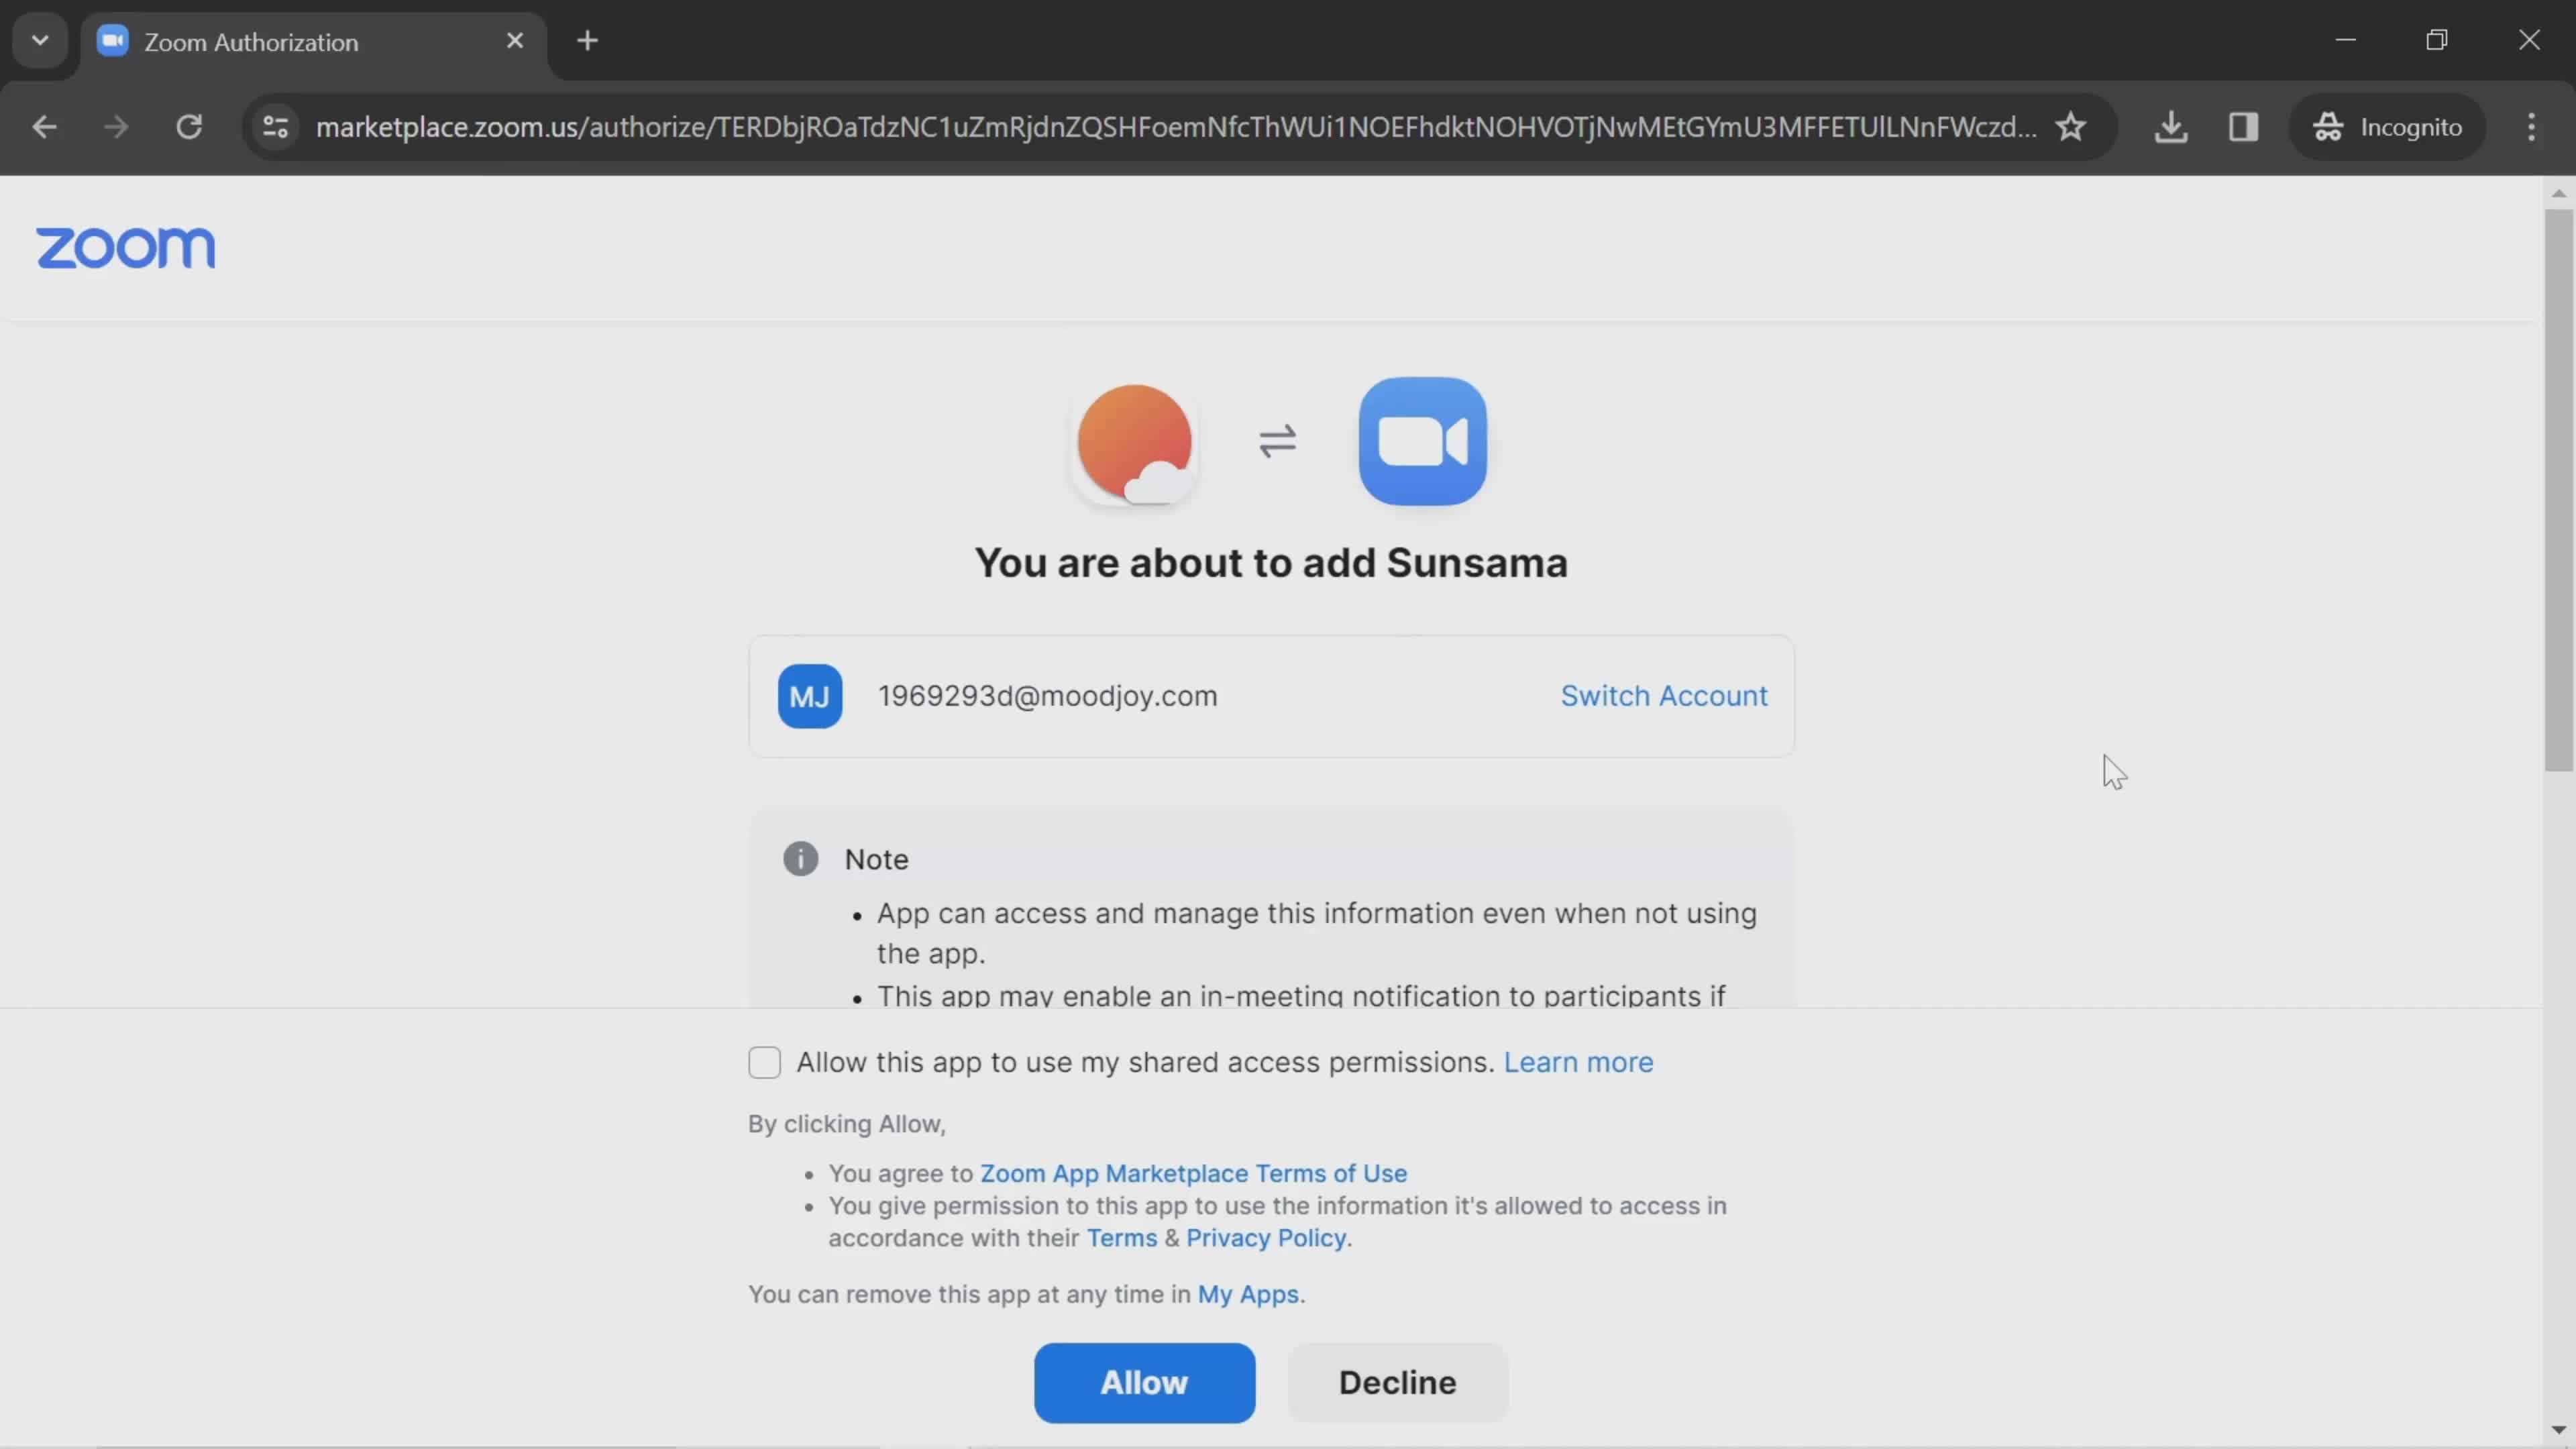Enable shared access permissions checkbox
This screenshot has width=2576, height=1449.
click(x=764, y=1061)
